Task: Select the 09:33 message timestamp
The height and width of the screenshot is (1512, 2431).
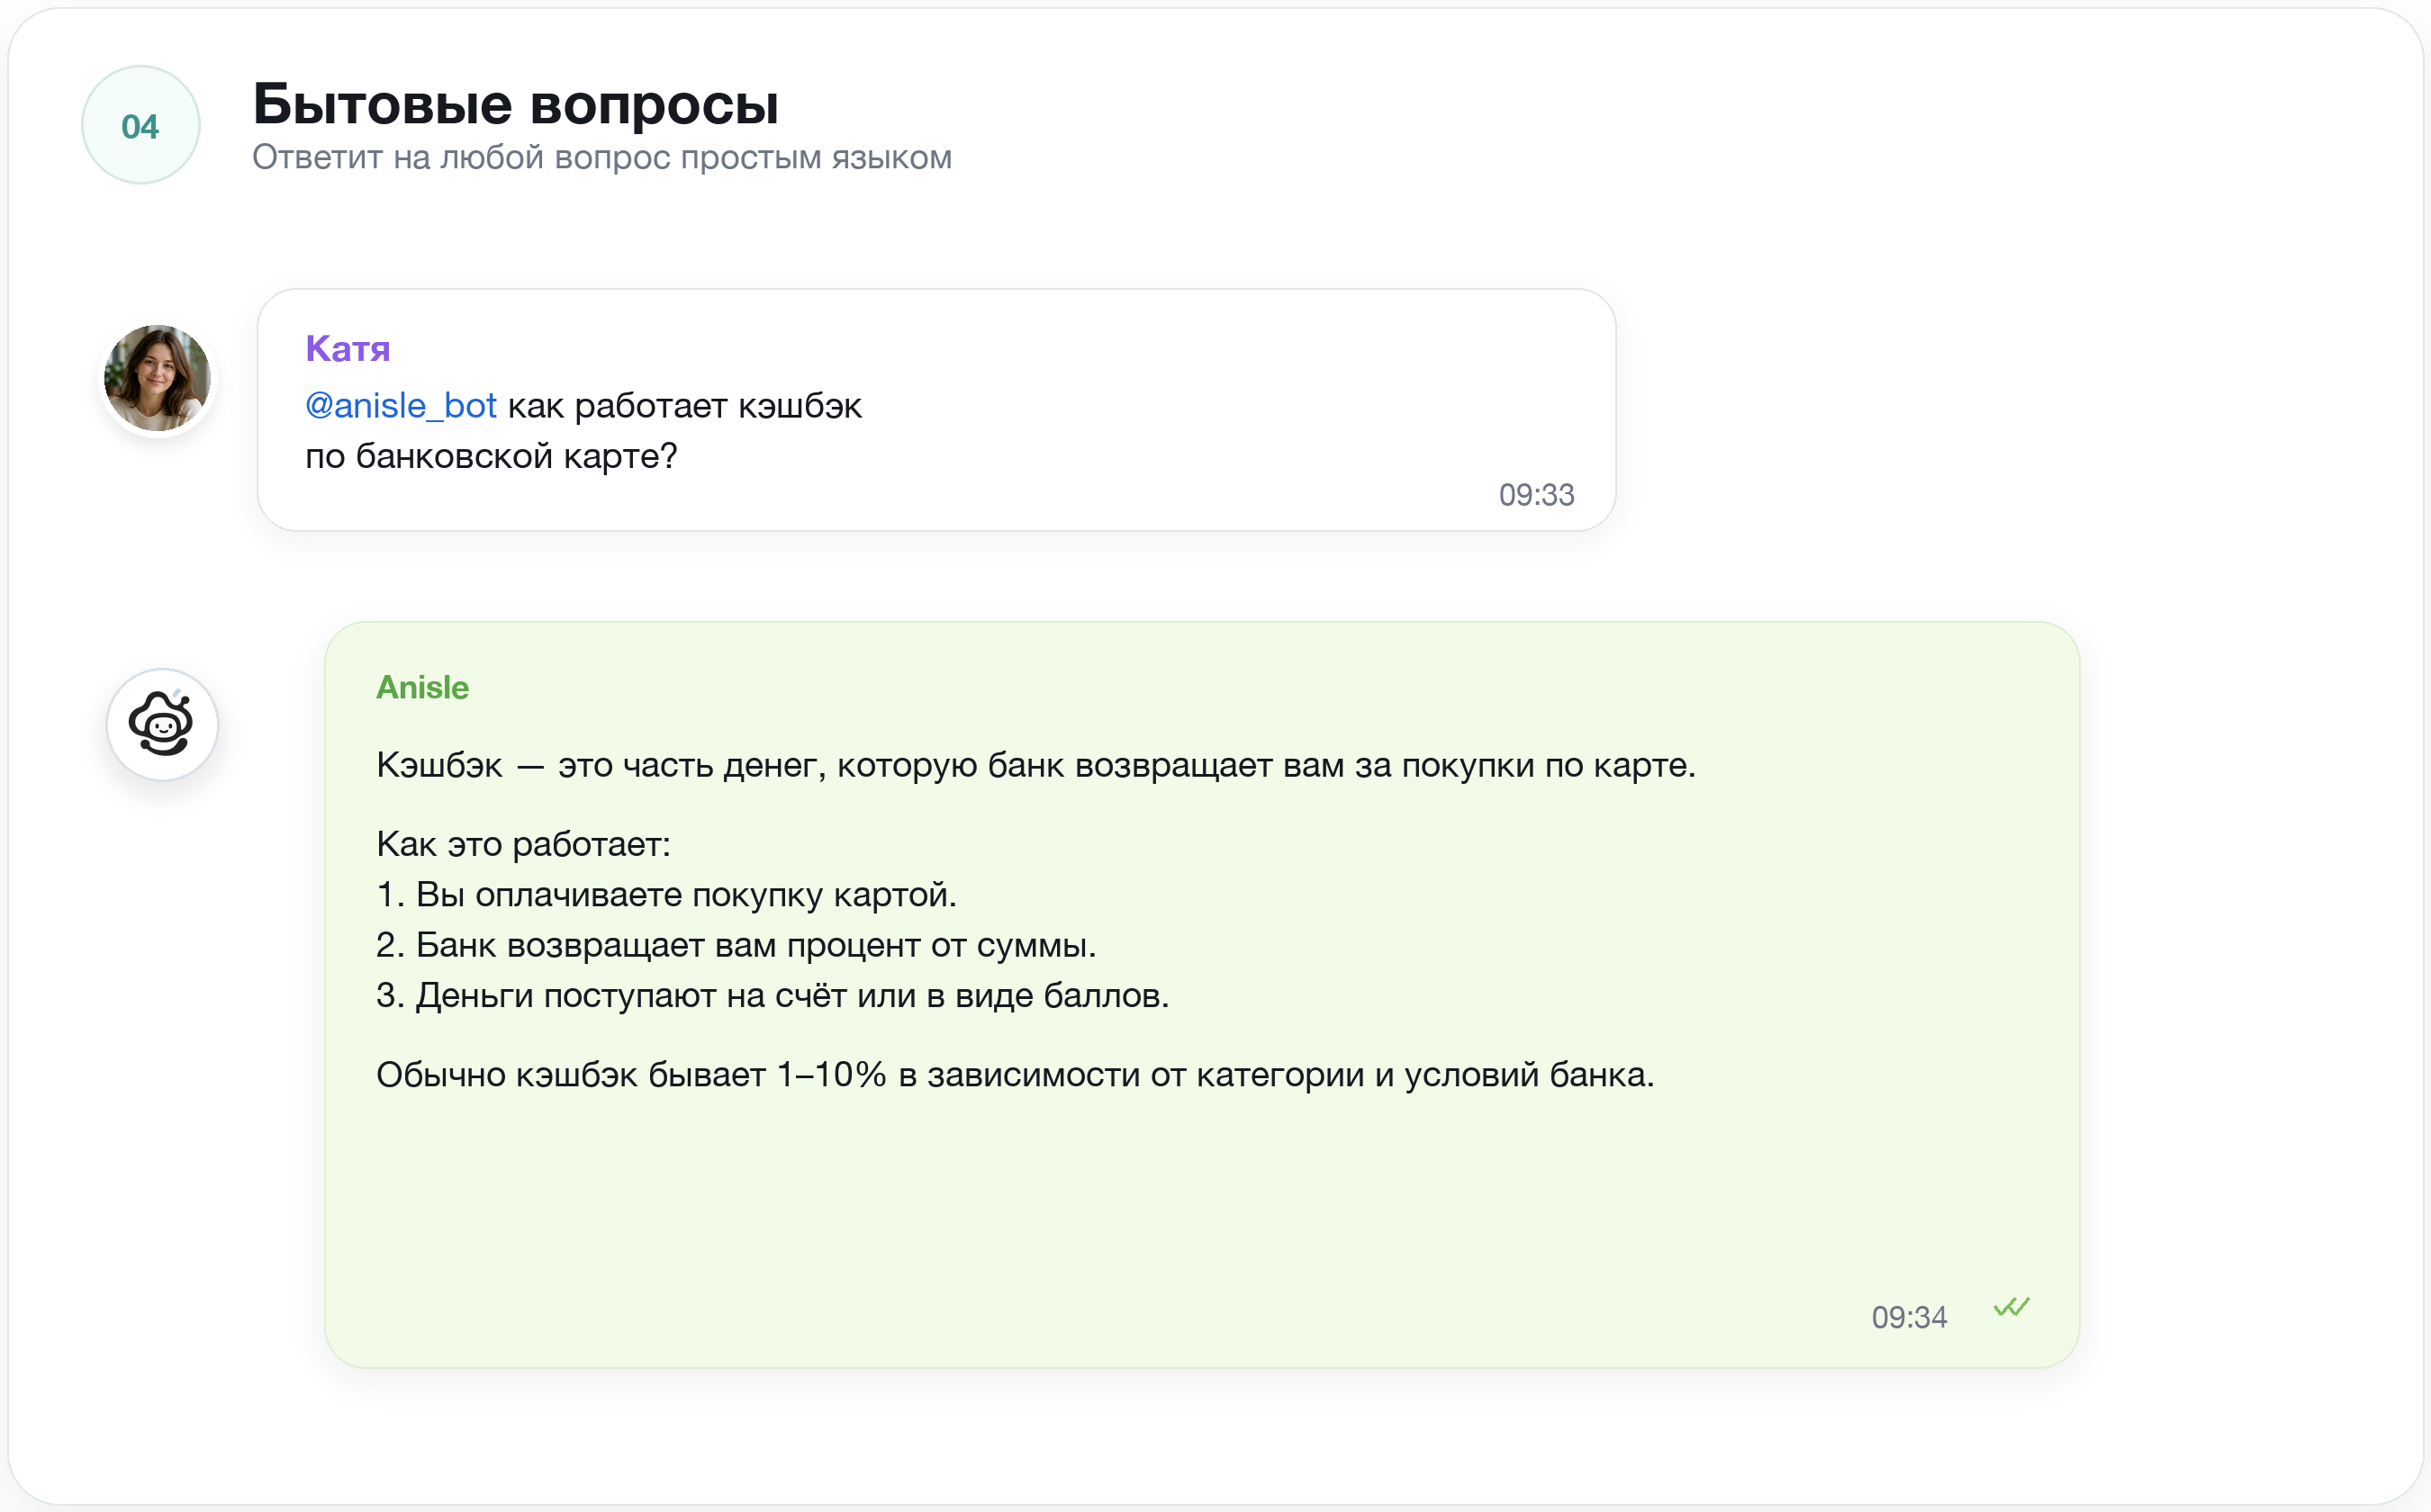Action: [x=1536, y=495]
